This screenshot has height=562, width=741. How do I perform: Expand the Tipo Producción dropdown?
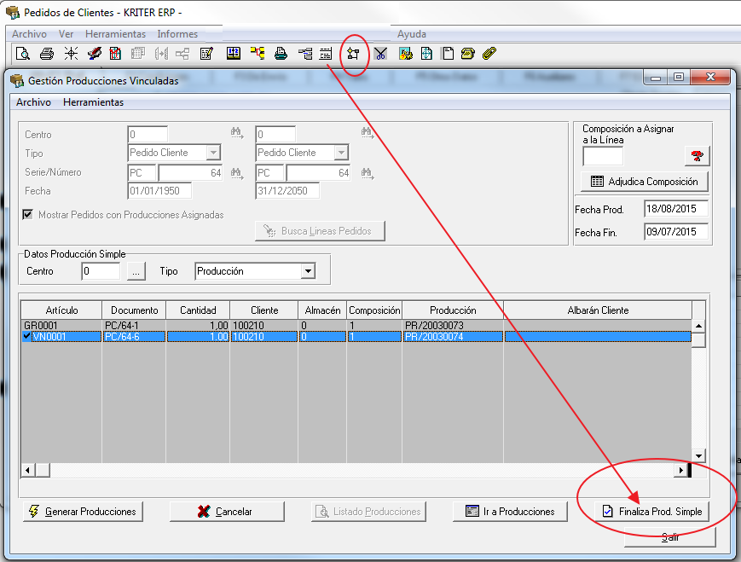click(x=308, y=271)
